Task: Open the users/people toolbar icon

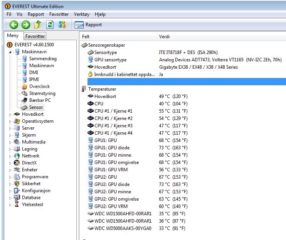Action: pyautogui.click(x=62, y=25)
